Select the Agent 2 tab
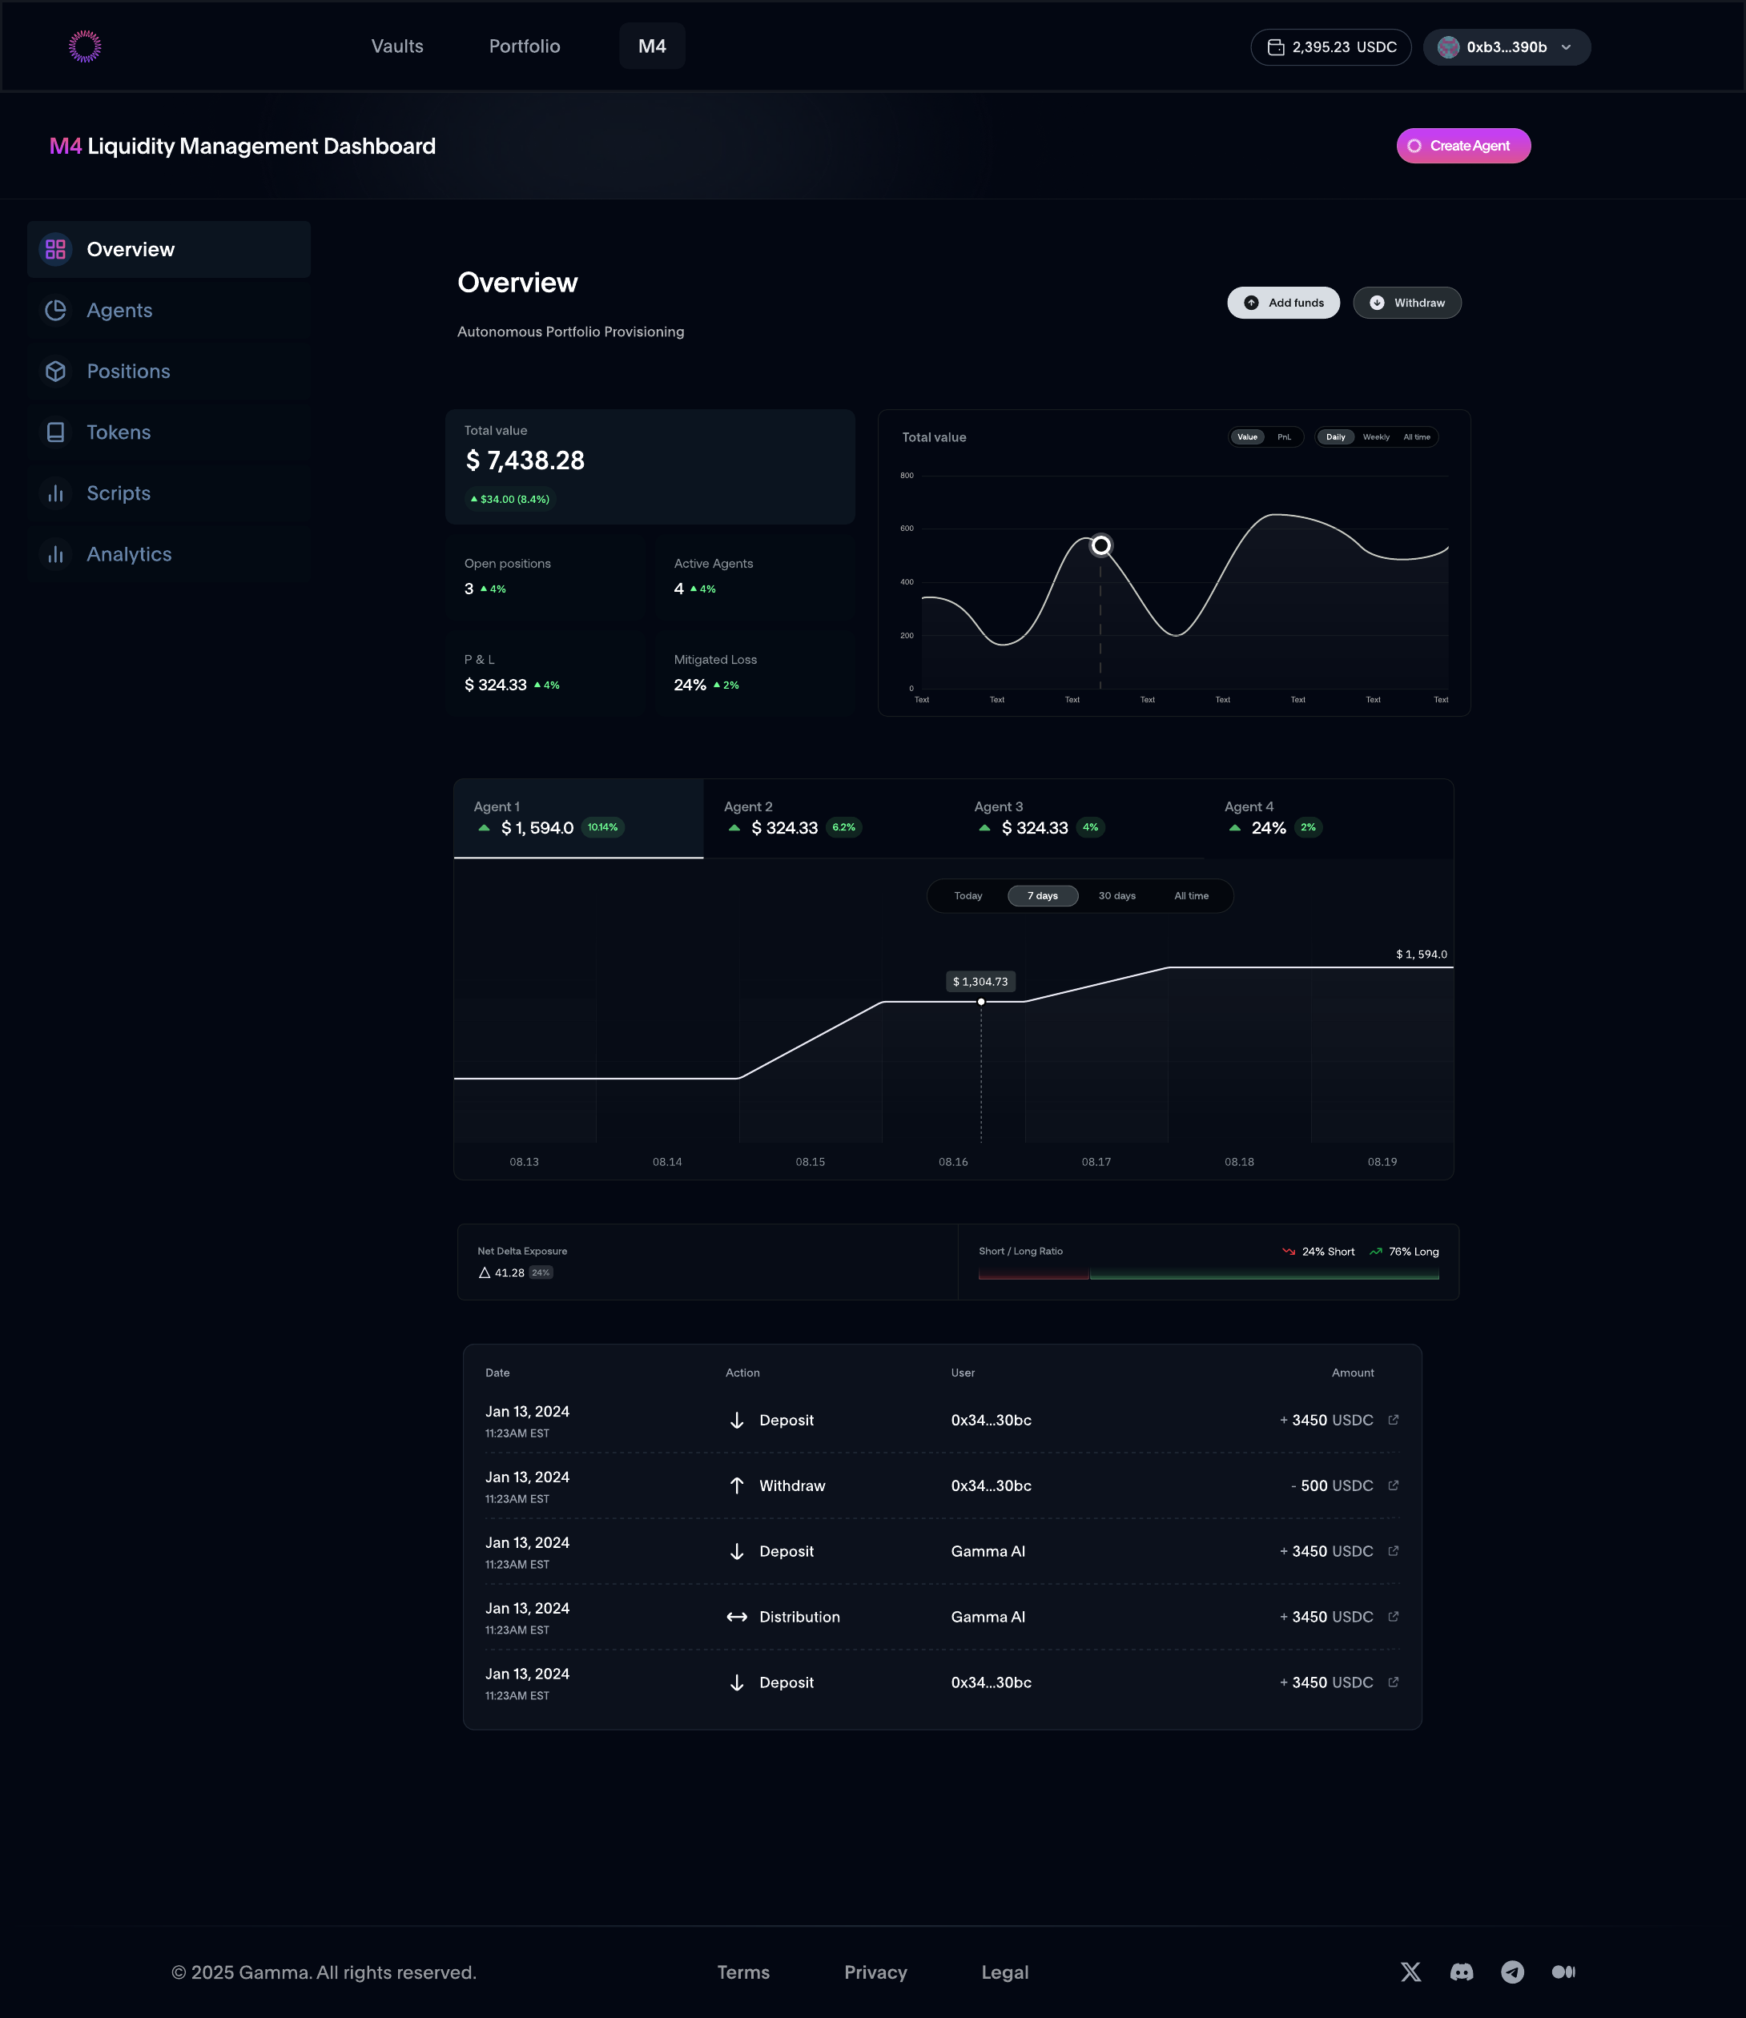Image resolution: width=1746 pixels, height=2018 pixels. click(828, 818)
